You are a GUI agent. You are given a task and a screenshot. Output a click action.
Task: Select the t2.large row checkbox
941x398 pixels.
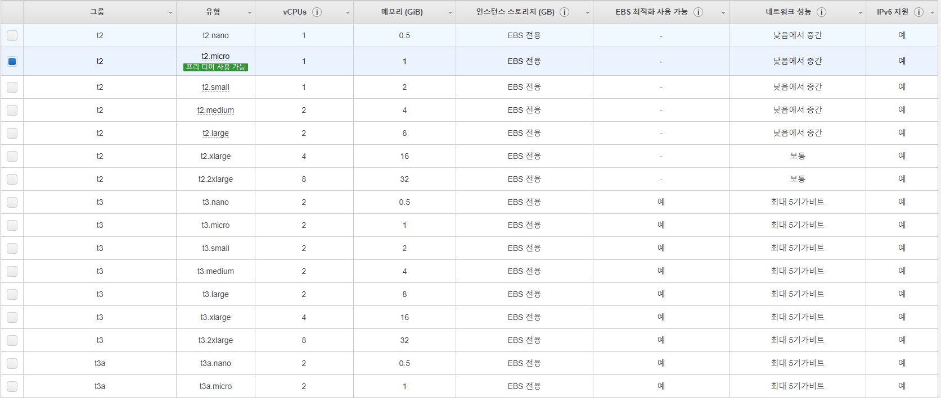pyautogui.click(x=12, y=133)
